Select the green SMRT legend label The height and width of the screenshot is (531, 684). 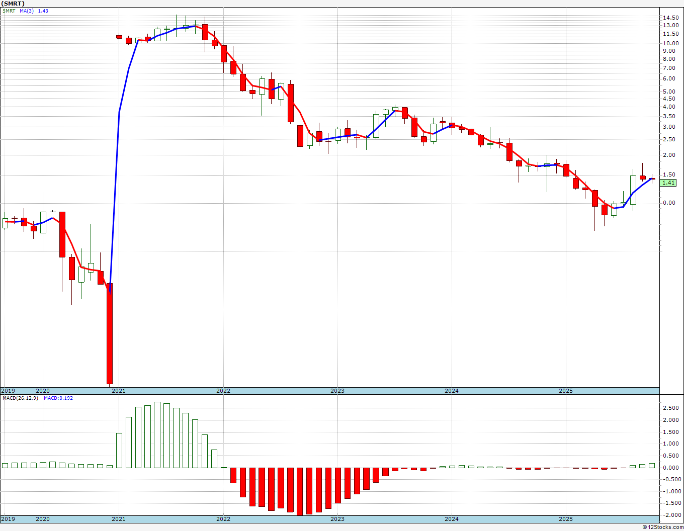(9, 11)
